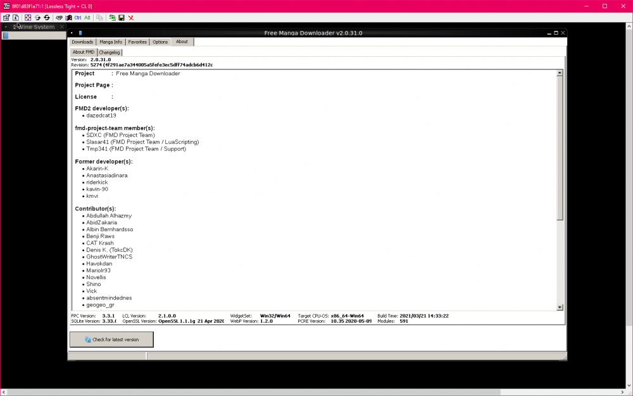Click the OpenSSL Version value
The height and width of the screenshot is (396, 633).
tap(191, 321)
